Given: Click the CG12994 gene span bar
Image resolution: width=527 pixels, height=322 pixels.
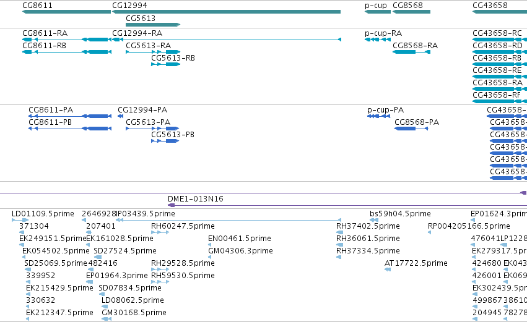Looking at the screenshot, I should coord(226,12).
